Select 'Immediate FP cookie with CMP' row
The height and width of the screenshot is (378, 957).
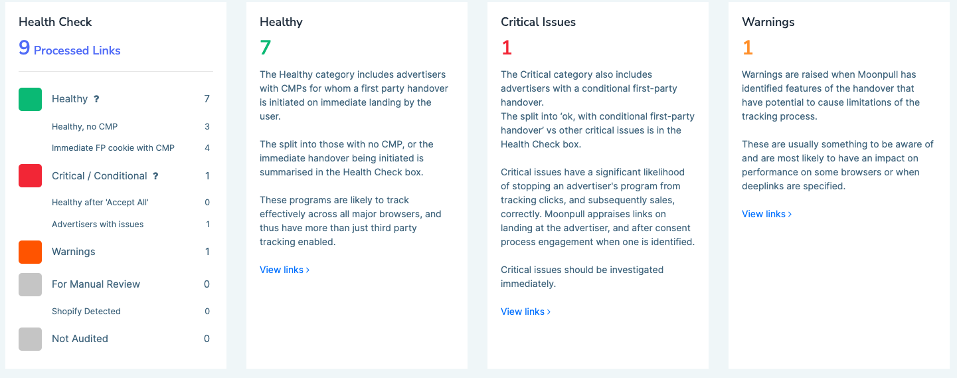tap(113, 147)
